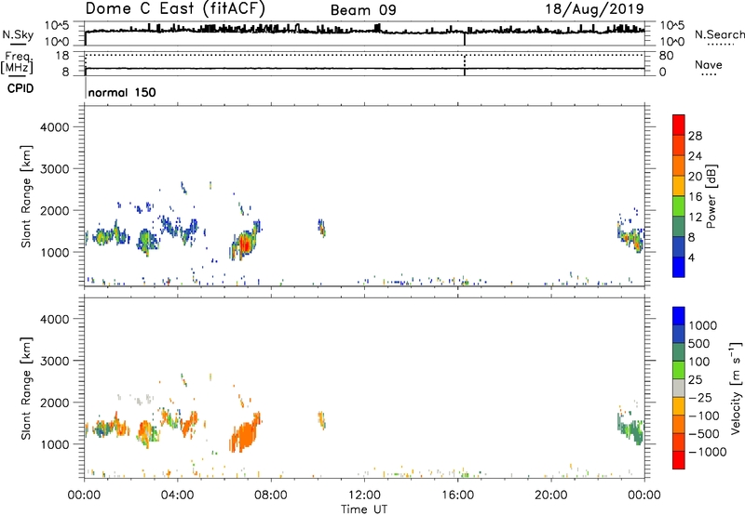
Task: Click '3000' on the velocity panel range axis
Action: click(55, 361)
